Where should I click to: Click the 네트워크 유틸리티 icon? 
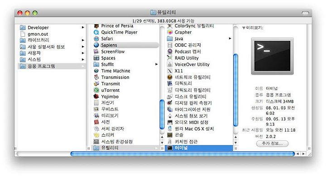coord(170,77)
